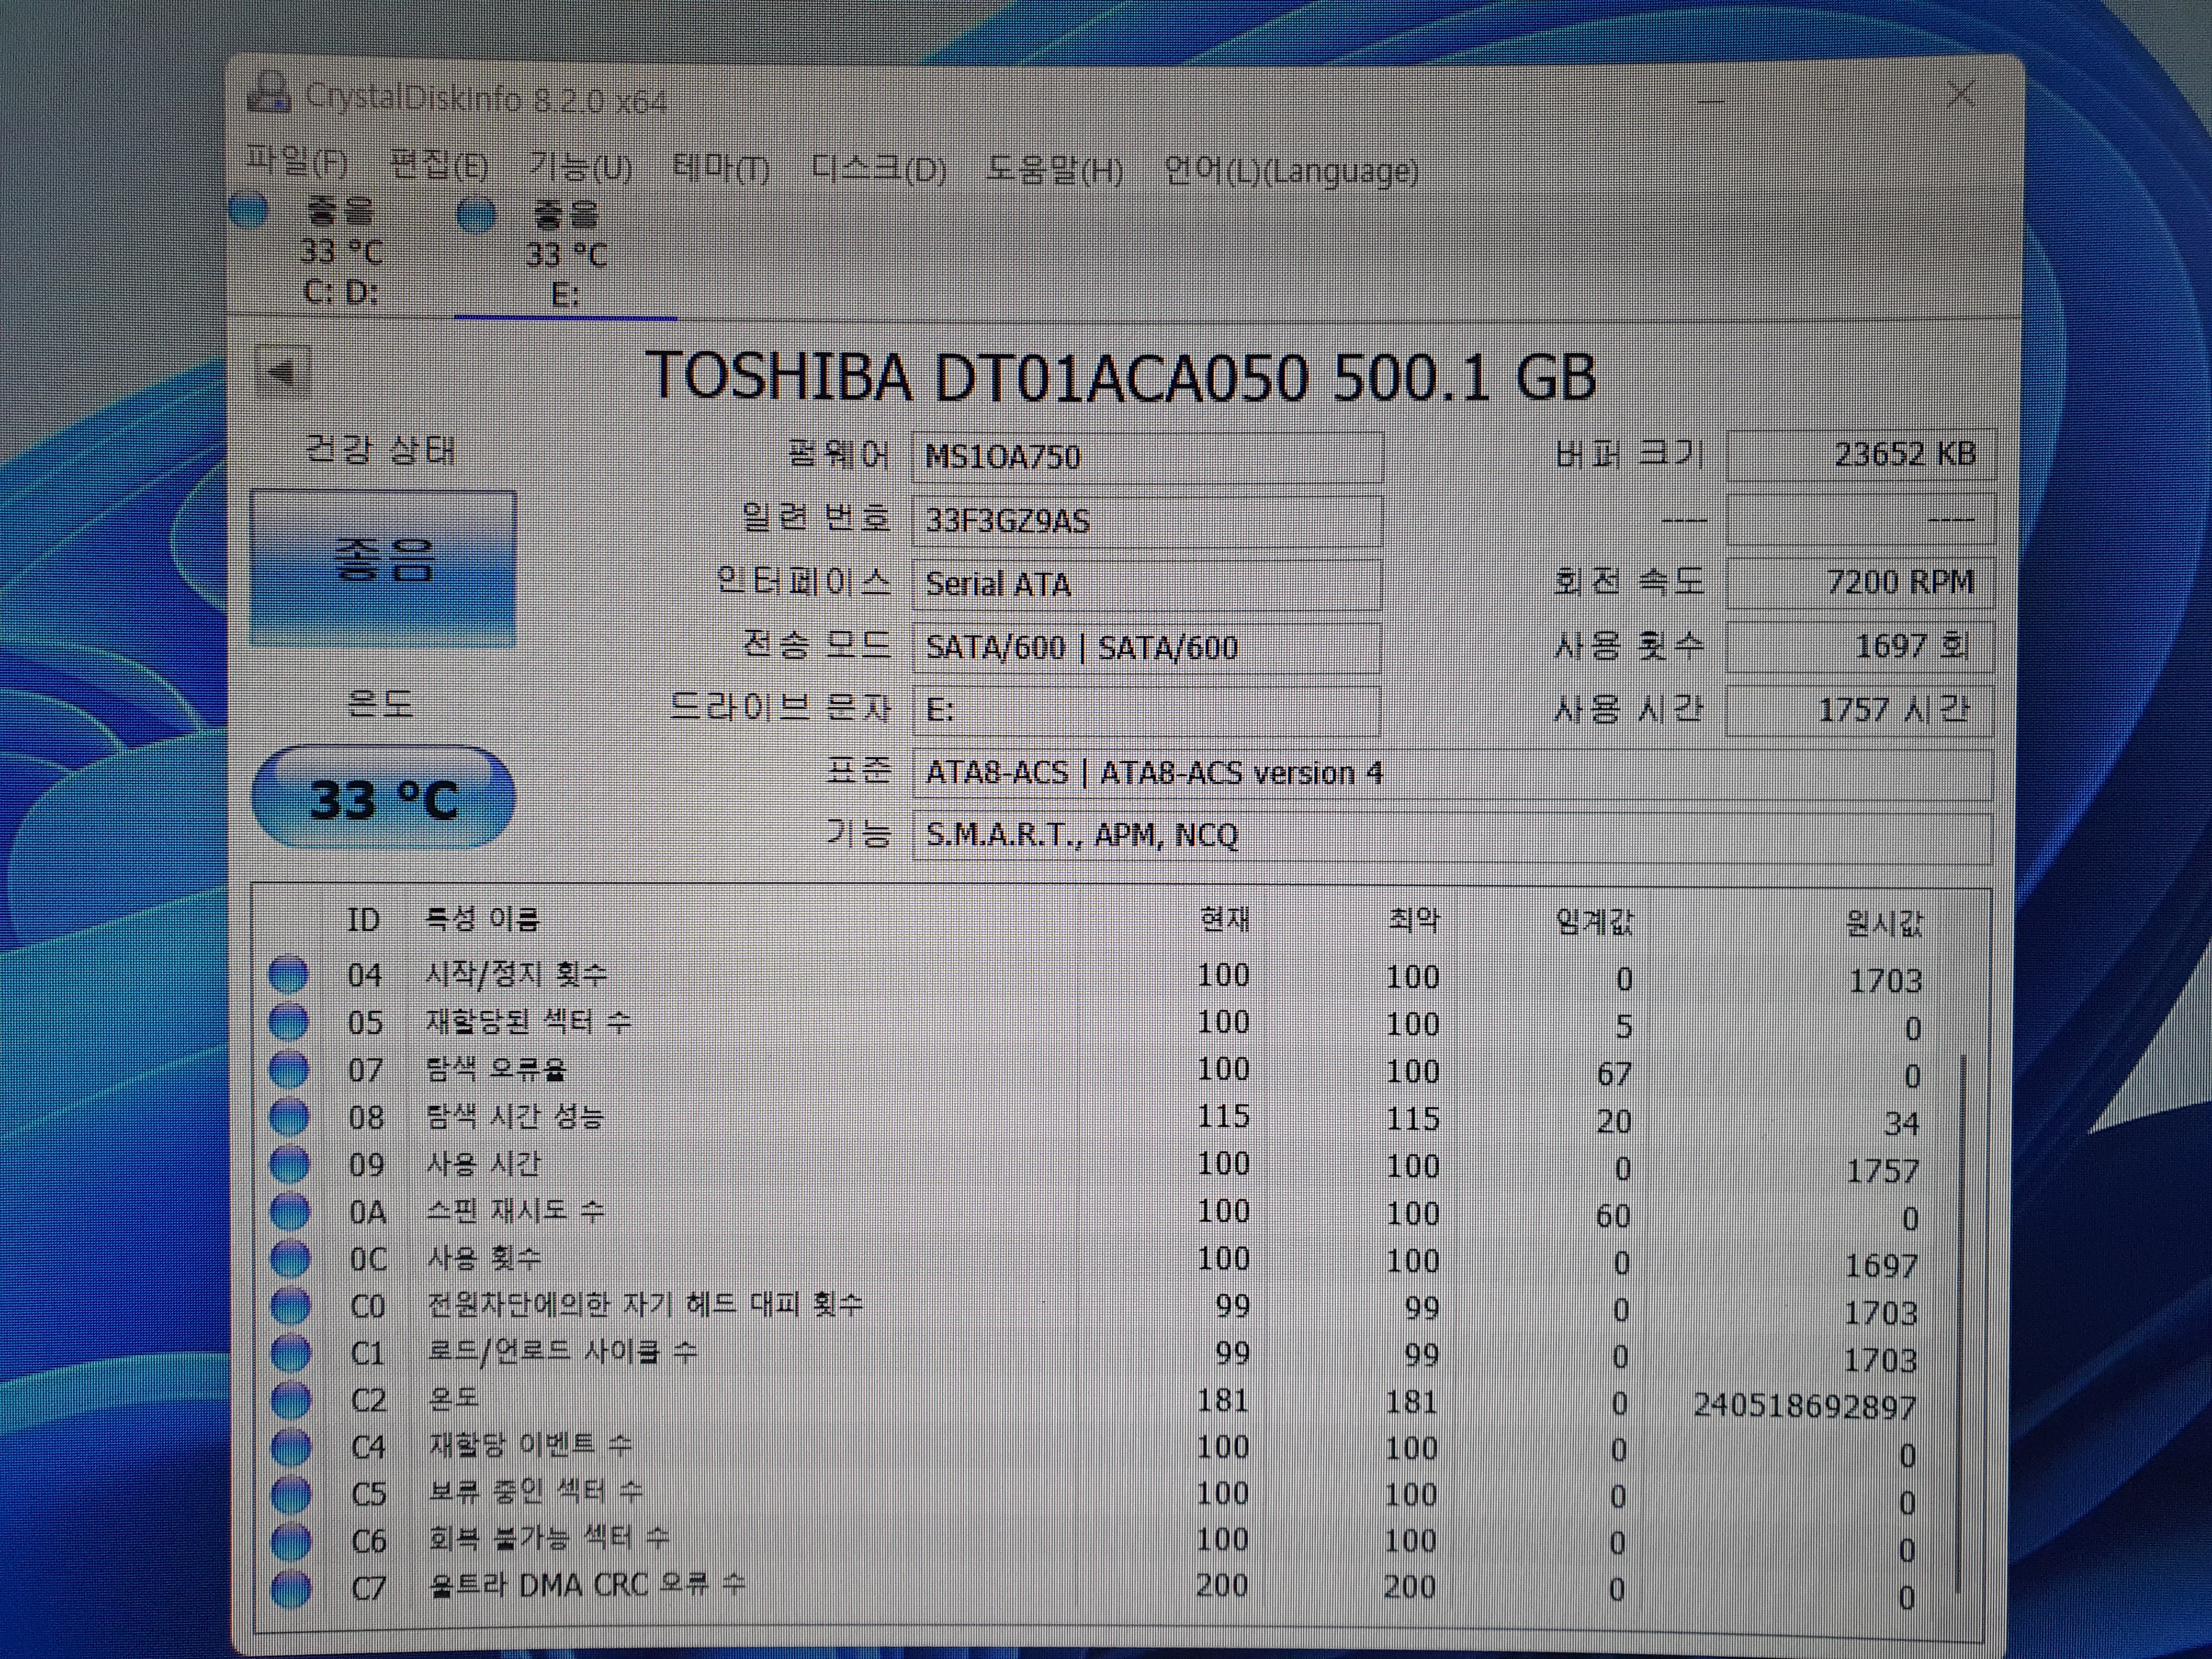Click the 33 °C temperature button

pos(383,798)
